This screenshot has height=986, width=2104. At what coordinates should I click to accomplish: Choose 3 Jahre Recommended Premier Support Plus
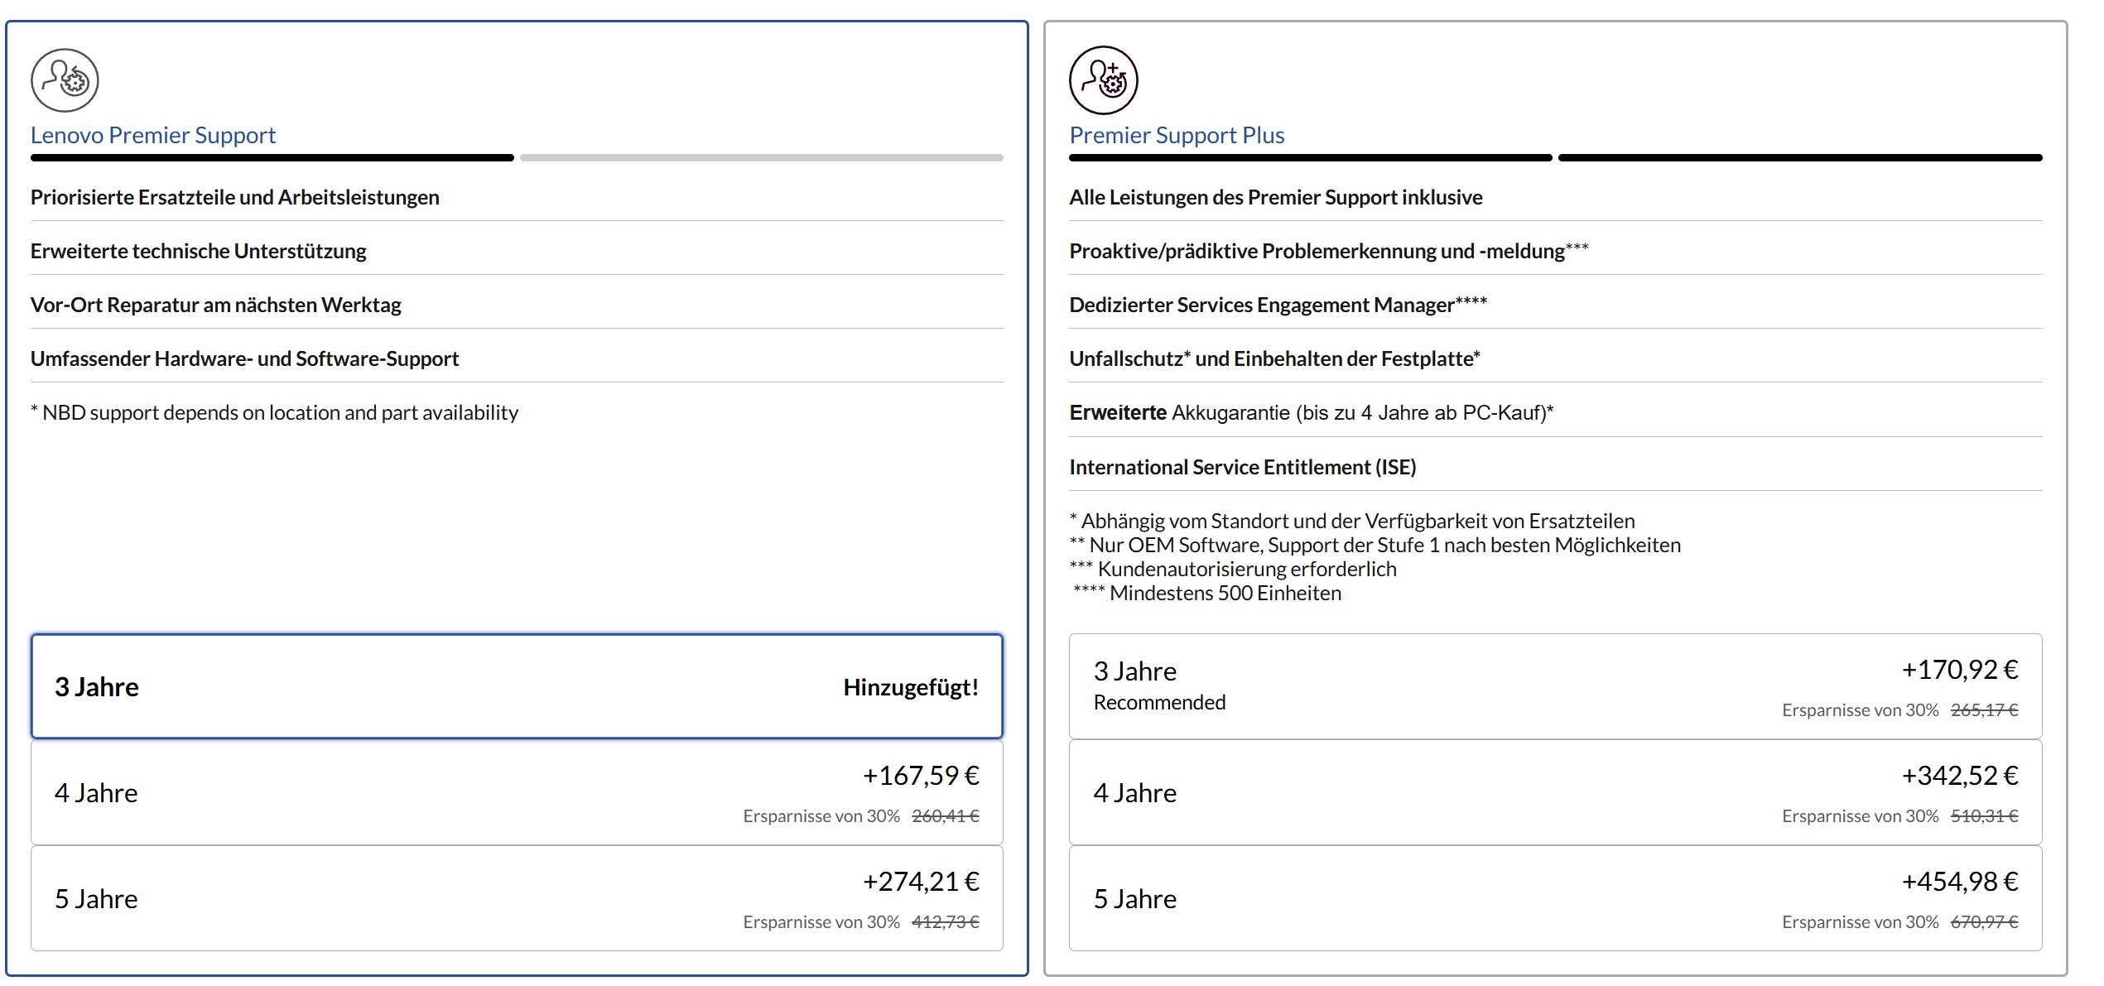pos(1554,686)
